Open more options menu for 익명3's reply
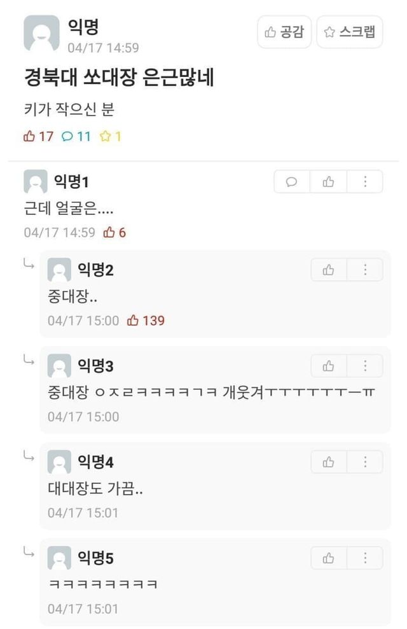The image size is (407, 629). [365, 366]
